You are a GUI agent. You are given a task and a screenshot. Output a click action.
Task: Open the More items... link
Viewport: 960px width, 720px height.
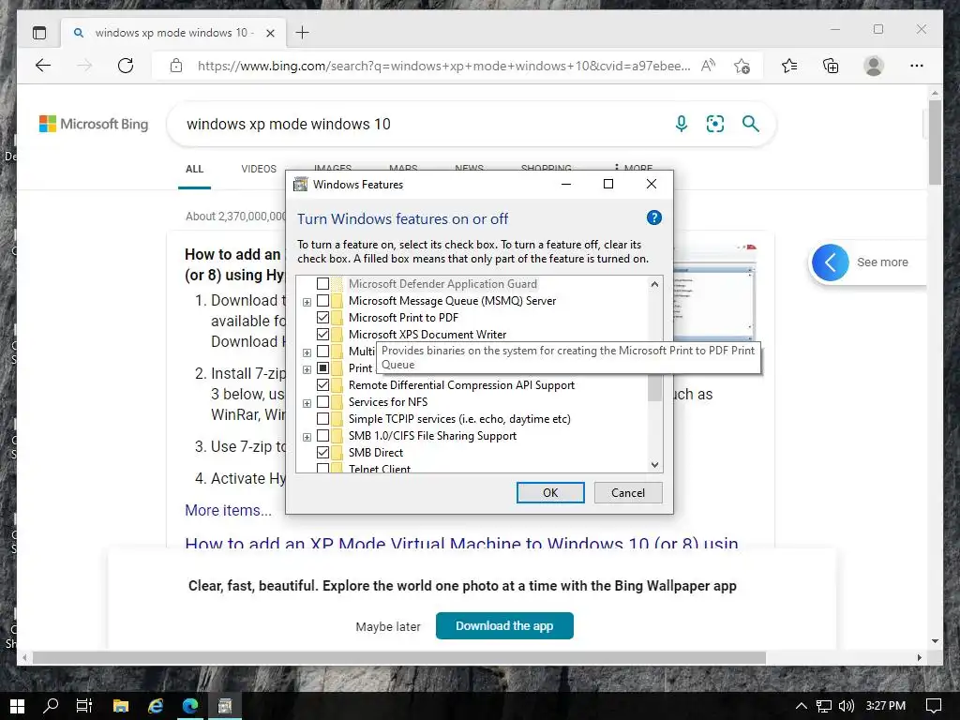pyautogui.click(x=228, y=510)
